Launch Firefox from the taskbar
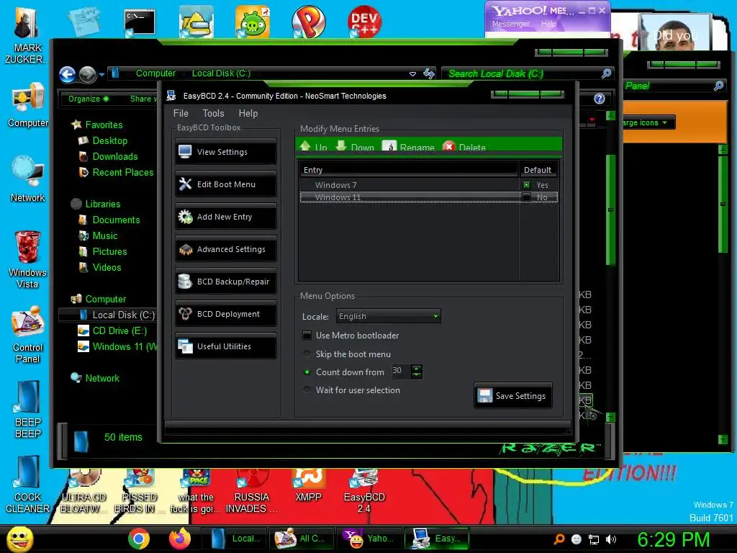 click(x=179, y=539)
